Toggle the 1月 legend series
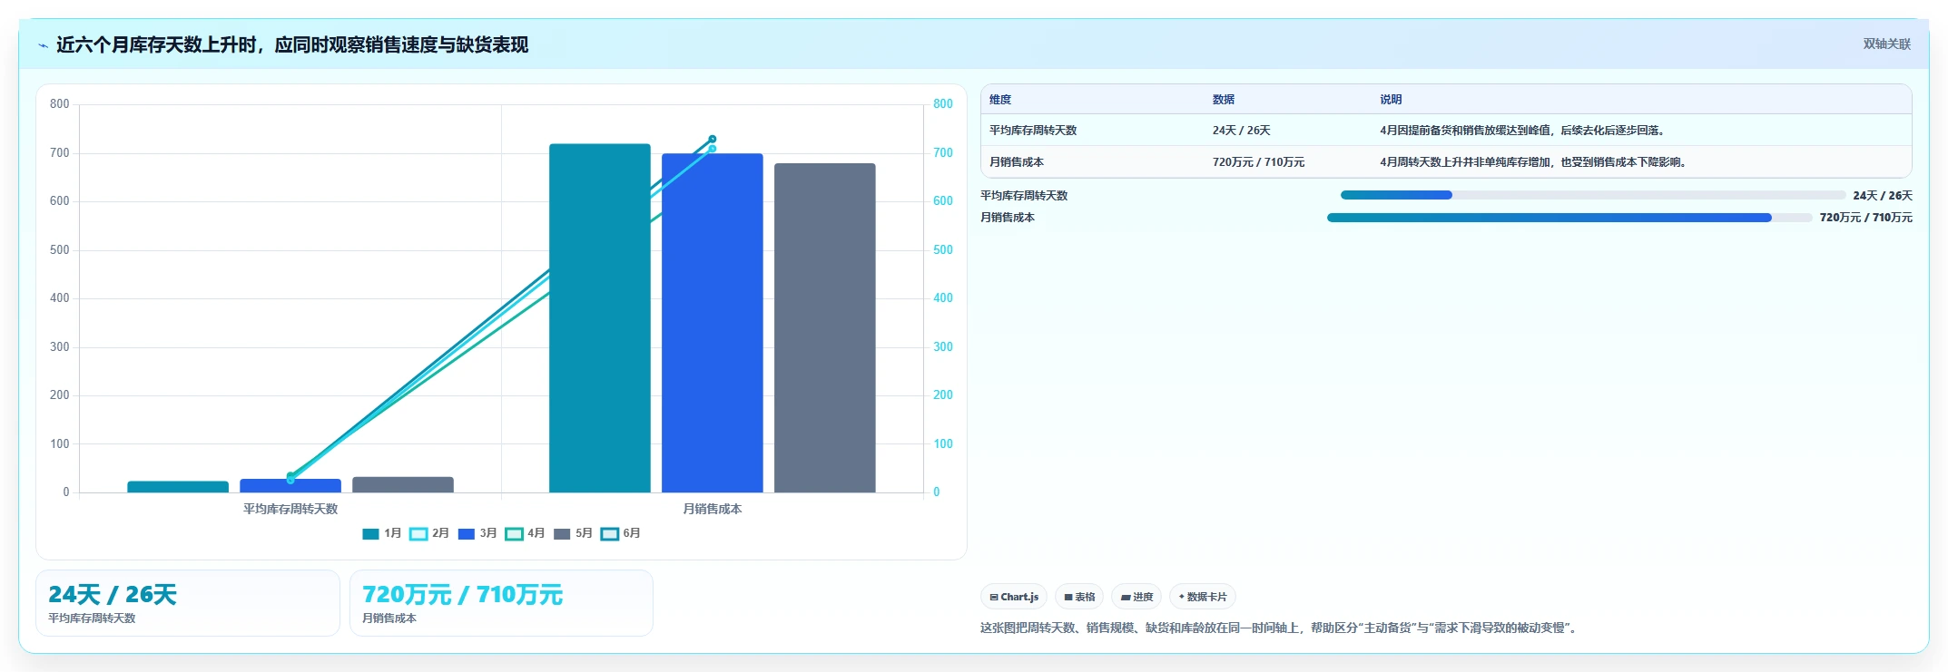 (x=381, y=533)
